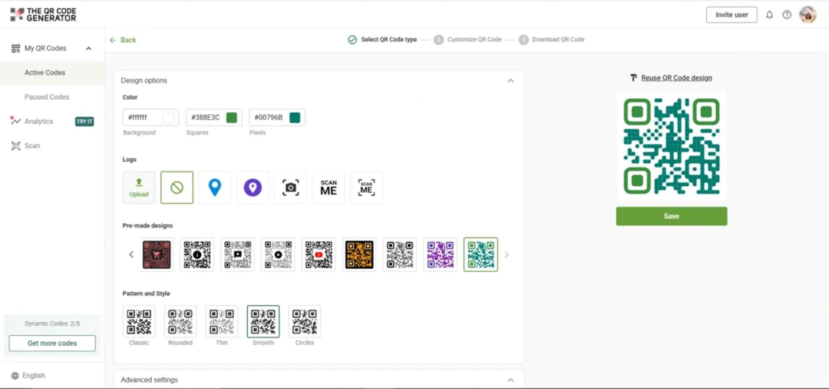Go to Download QR Code step

(x=551, y=40)
